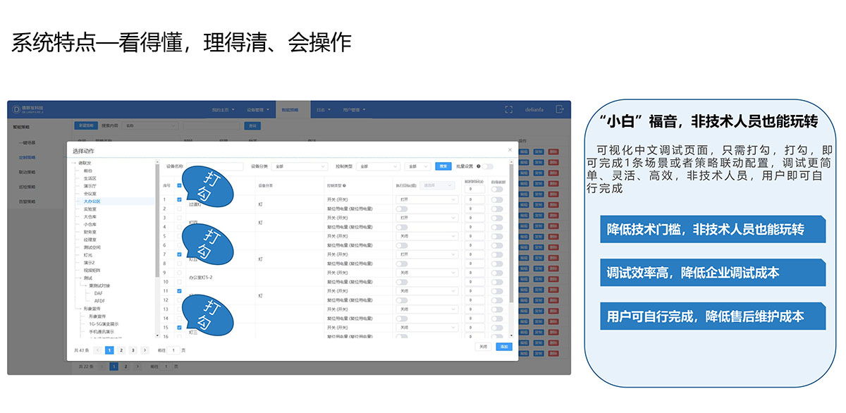Click the 搜索 button in dialog
Image resolution: width=846 pixels, height=413 pixels.
click(443, 166)
